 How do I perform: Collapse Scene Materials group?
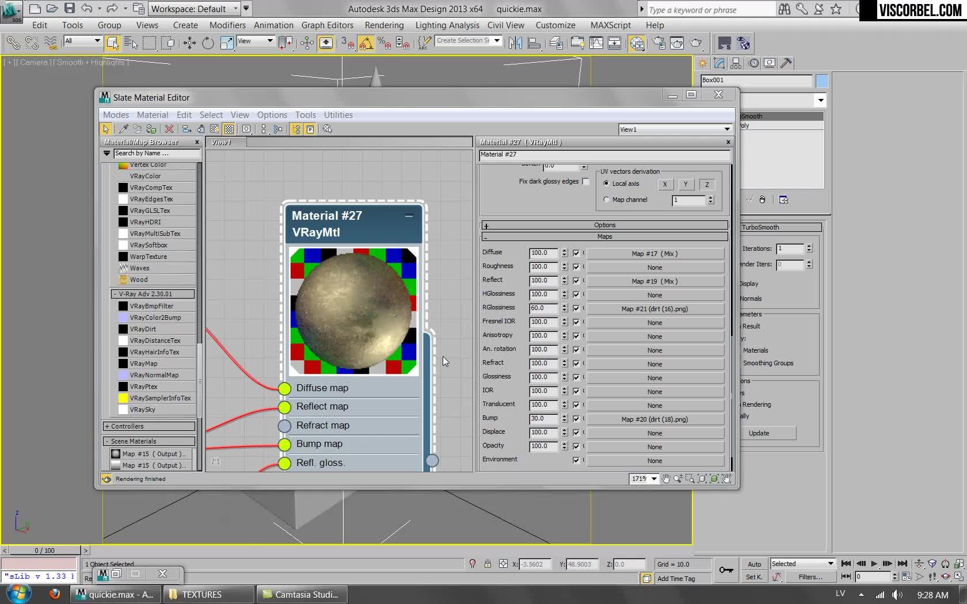click(149, 441)
